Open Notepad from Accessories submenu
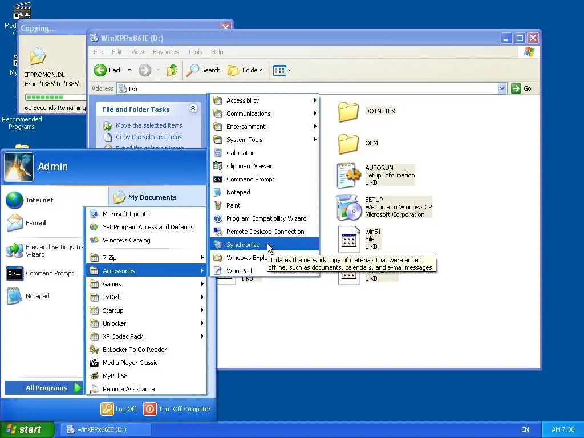The height and width of the screenshot is (438, 584). (265, 192)
